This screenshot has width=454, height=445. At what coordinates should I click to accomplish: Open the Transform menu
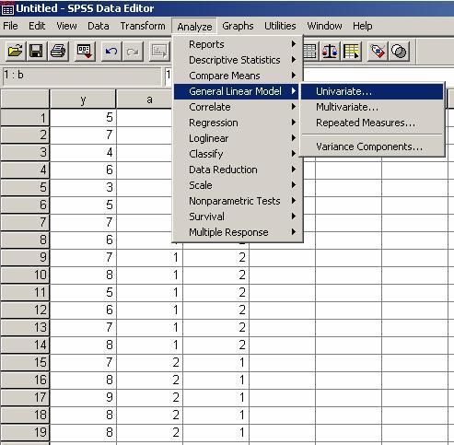(x=143, y=26)
